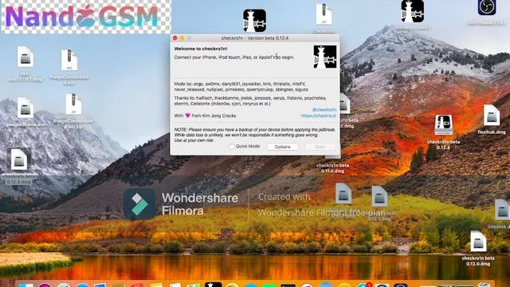
Task: Open the @checkra1n link
Action: [x=324, y=110]
